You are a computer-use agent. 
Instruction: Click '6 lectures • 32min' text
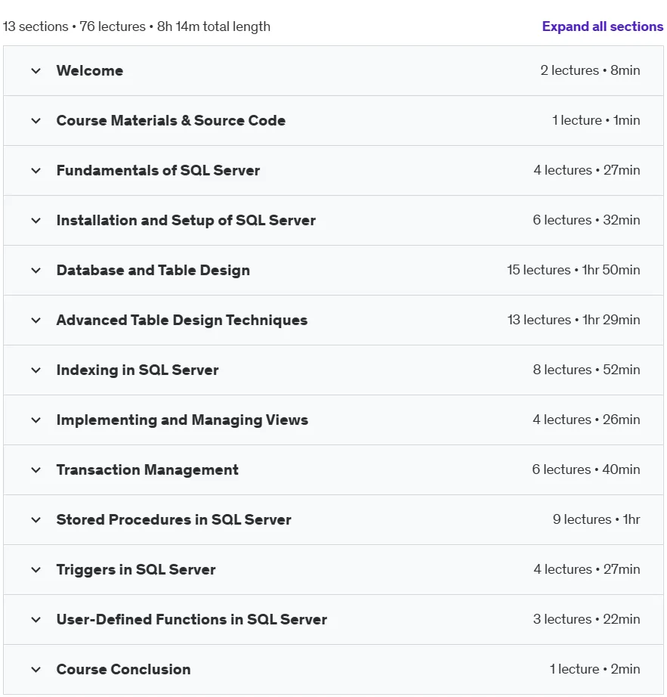[586, 220]
